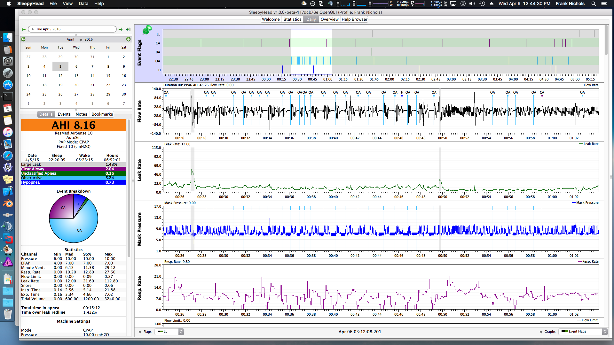Image resolution: width=614 pixels, height=345 pixels.
Task: Open Blender from the dock
Action: 8,203
